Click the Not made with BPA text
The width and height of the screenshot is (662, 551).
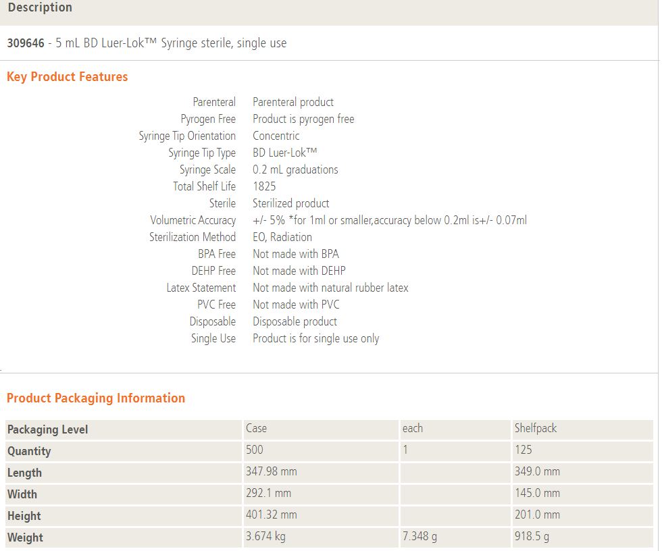(x=296, y=254)
